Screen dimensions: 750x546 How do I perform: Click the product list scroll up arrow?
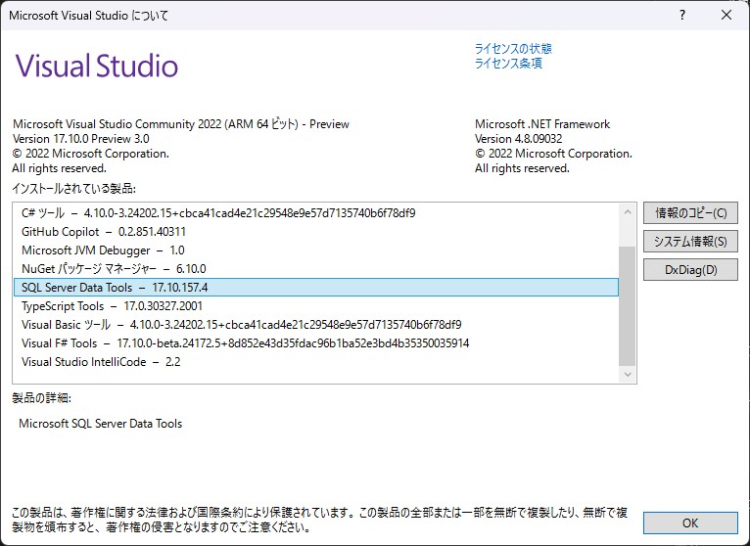click(627, 211)
